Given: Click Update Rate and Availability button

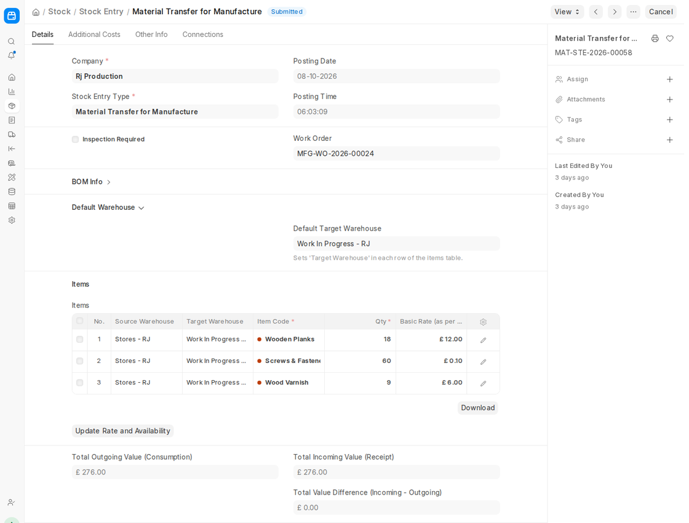Looking at the screenshot, I should [122, 431].
